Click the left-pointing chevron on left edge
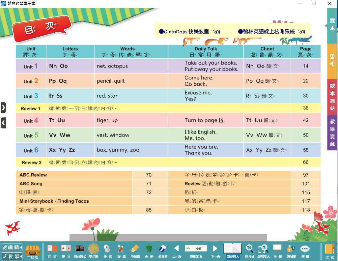 click(3, 123)
